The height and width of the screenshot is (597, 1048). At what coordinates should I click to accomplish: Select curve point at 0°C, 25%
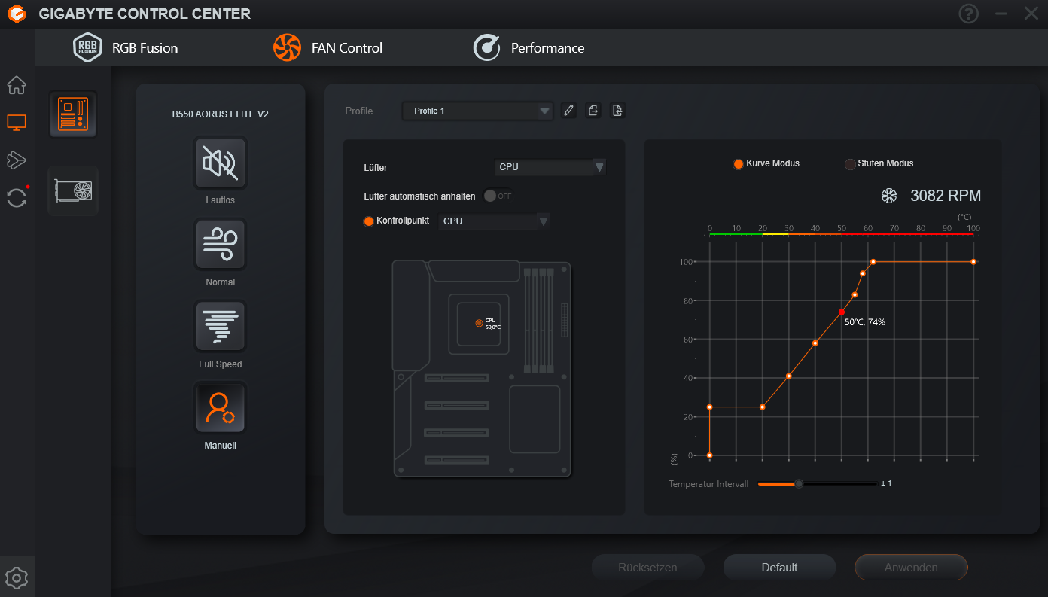(709, 407)
